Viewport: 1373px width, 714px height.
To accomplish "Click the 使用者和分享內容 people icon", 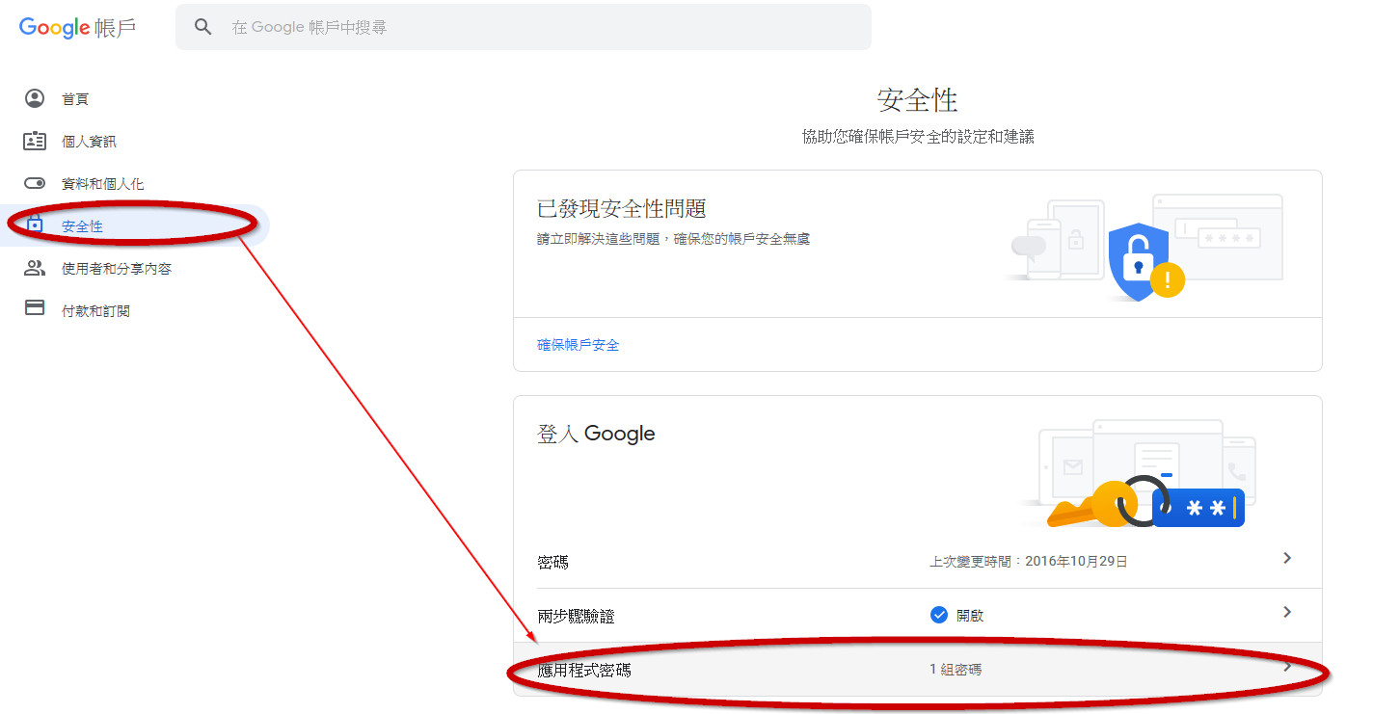I will click(x=35, y=269).
